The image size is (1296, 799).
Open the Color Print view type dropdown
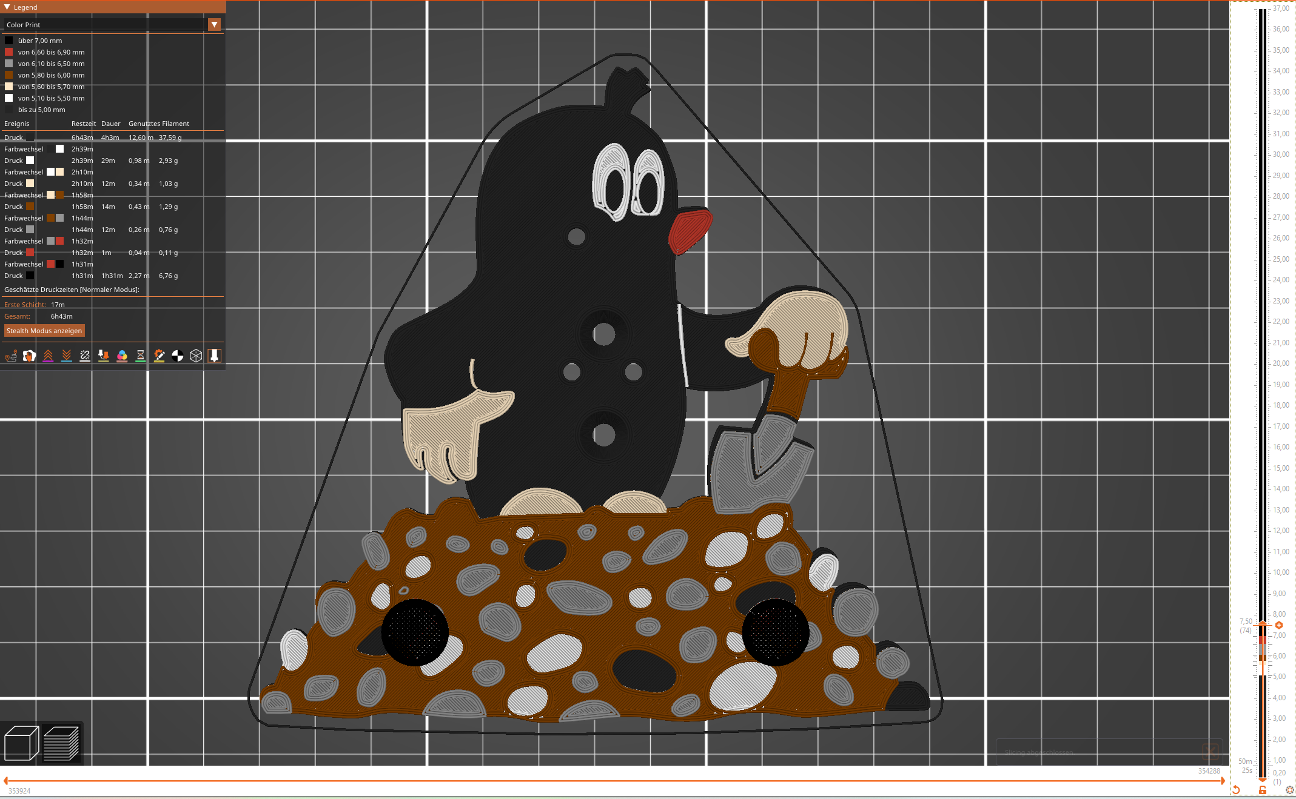click(x=103, y=25)
